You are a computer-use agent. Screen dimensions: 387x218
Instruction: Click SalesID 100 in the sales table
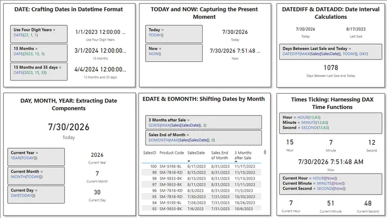pos(153,167)
